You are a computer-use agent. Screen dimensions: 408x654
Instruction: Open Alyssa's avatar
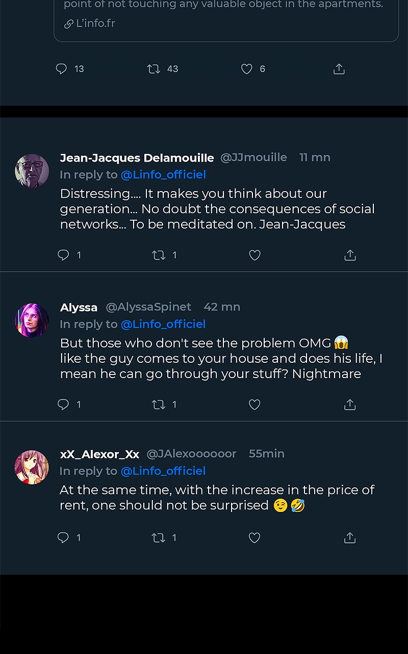coord(32,320)
